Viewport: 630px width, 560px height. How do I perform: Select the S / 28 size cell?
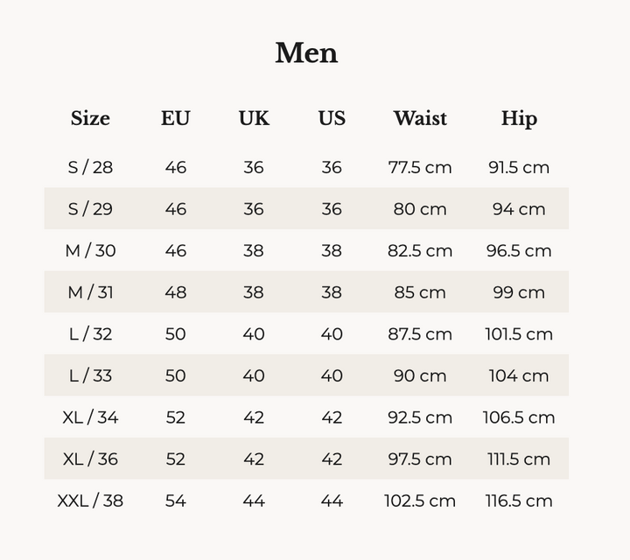coord(90,167)
